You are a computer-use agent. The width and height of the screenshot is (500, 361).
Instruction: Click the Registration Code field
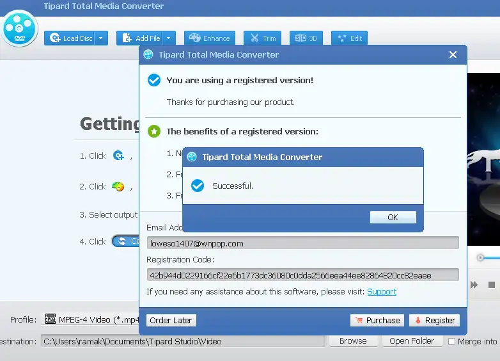click(x=302, y=275)
